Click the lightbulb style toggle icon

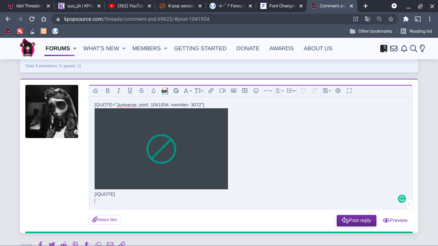(422, 48)
